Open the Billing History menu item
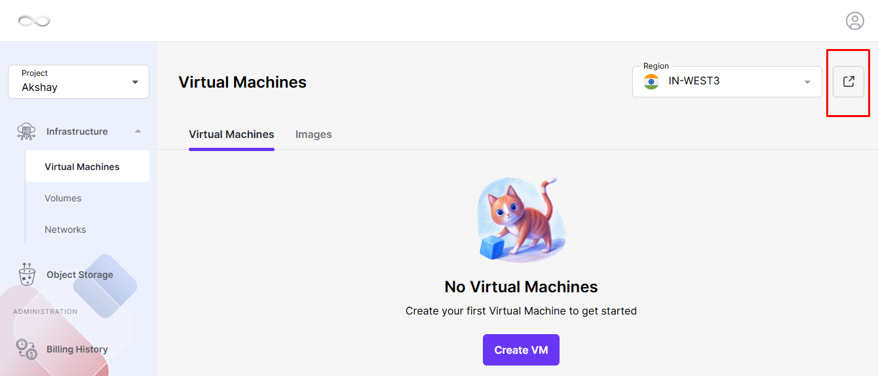Screen dimensions: 878x376 (79, 349)
